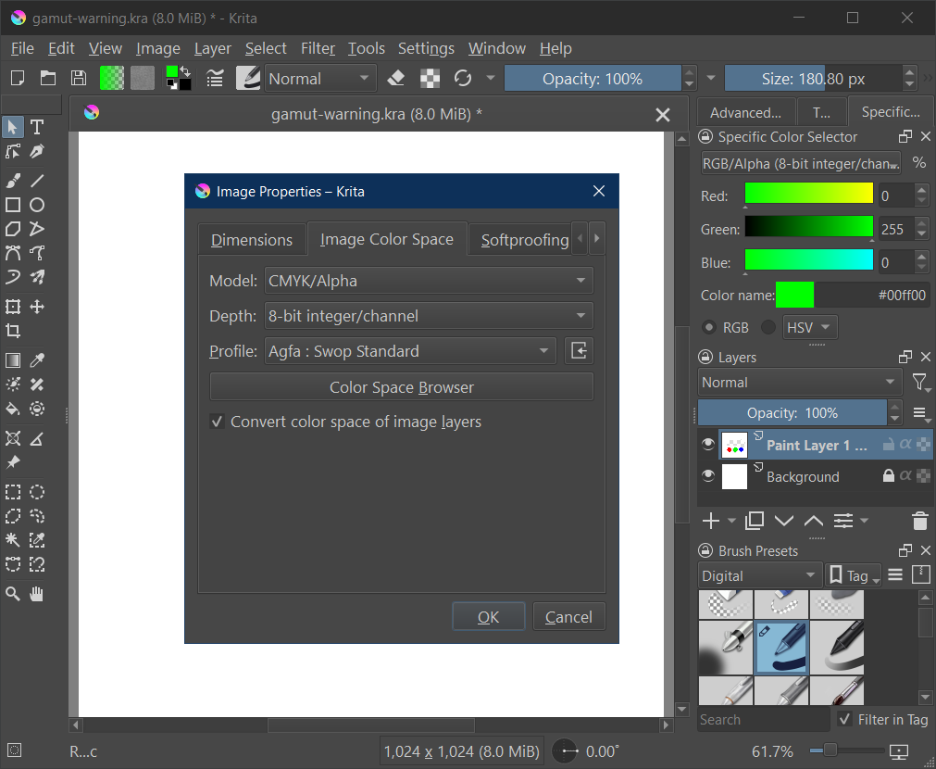Open the Filter menu

[318, 48]
